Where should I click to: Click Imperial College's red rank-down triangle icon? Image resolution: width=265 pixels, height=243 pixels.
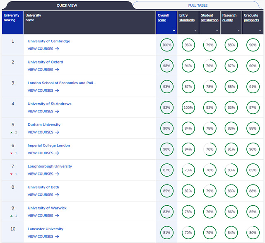click(x=11, y=153)
